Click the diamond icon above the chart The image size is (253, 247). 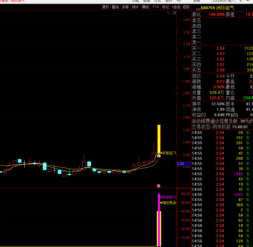click(169, 13)
